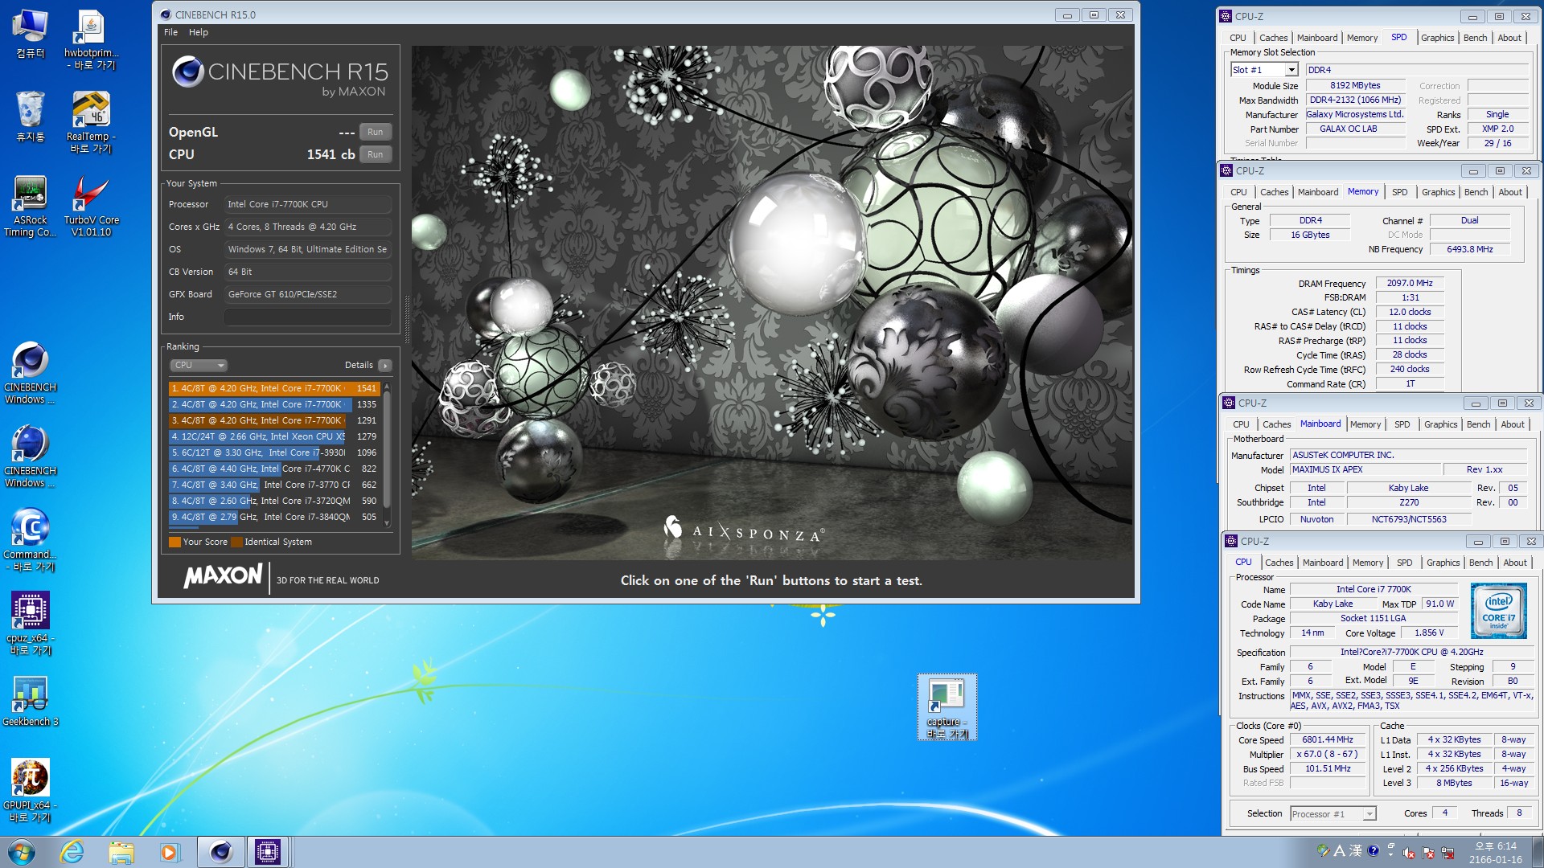The height and width of the screenshot is (868, 1544).
Task: Select ranking entry 2 with score 1335
Action: tap(273, 404)
